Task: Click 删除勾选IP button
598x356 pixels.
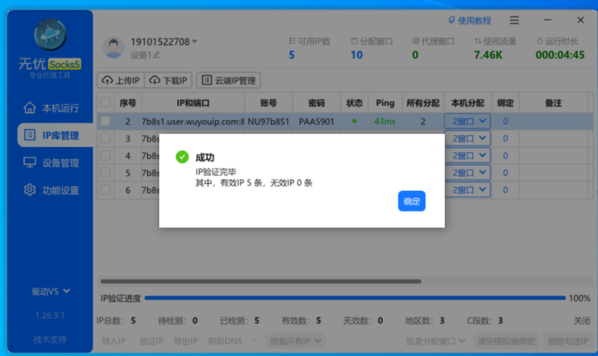Action: 568,341
